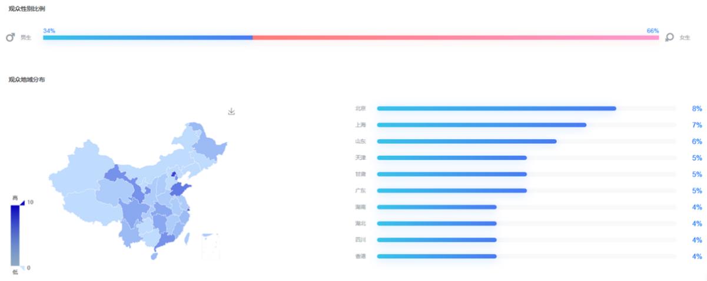The height and width of the screenshot is (281, 707).
Task: Click the 观众性别比例 section heading
Action: tap(26, 9)
